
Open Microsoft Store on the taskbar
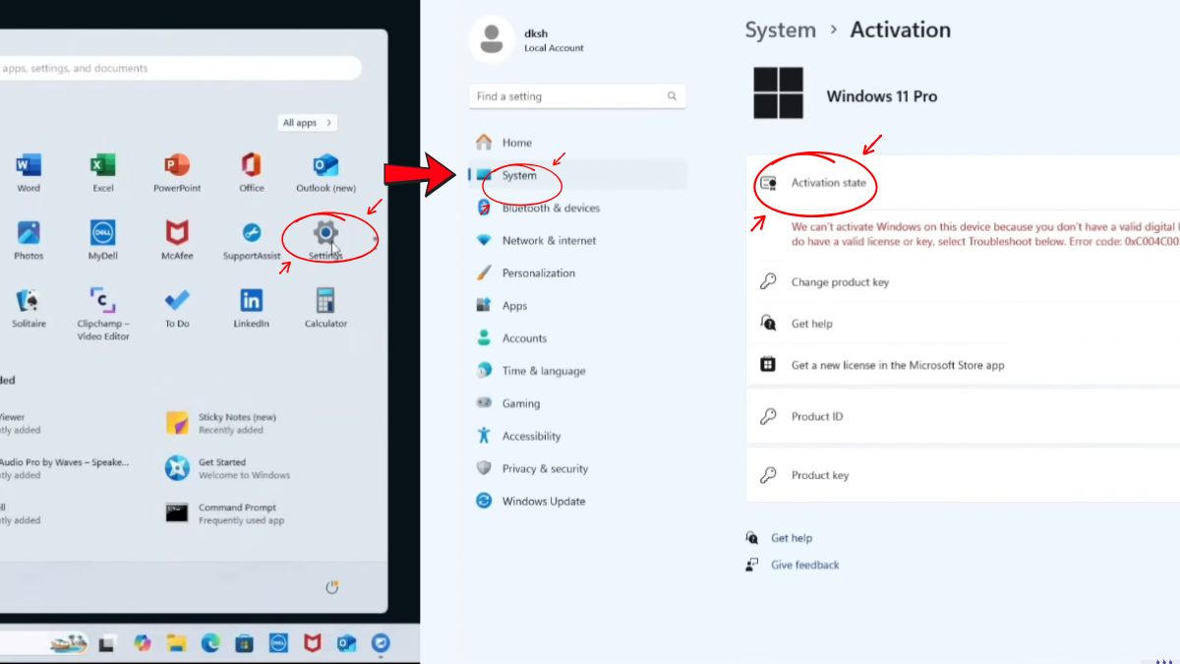coord(244,643)
